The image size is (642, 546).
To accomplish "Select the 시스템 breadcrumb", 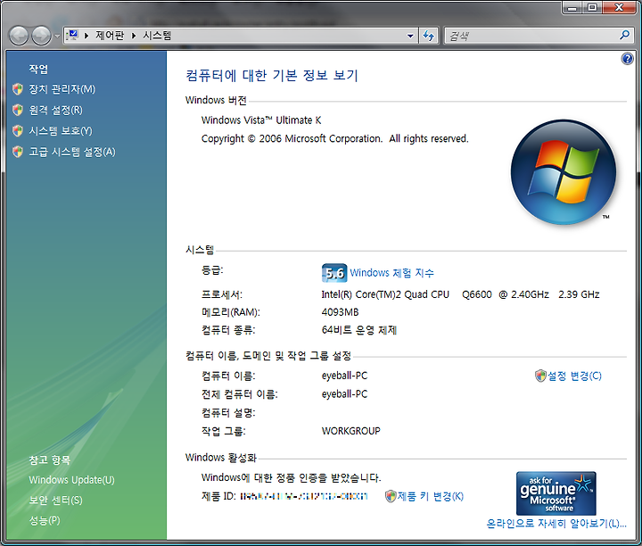I will tap(157, 36).
